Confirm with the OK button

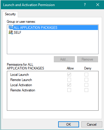(x=68, y=125)
